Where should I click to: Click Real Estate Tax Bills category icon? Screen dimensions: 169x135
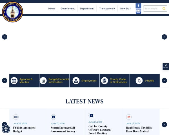pyautogui.click(x=129, y=117)
